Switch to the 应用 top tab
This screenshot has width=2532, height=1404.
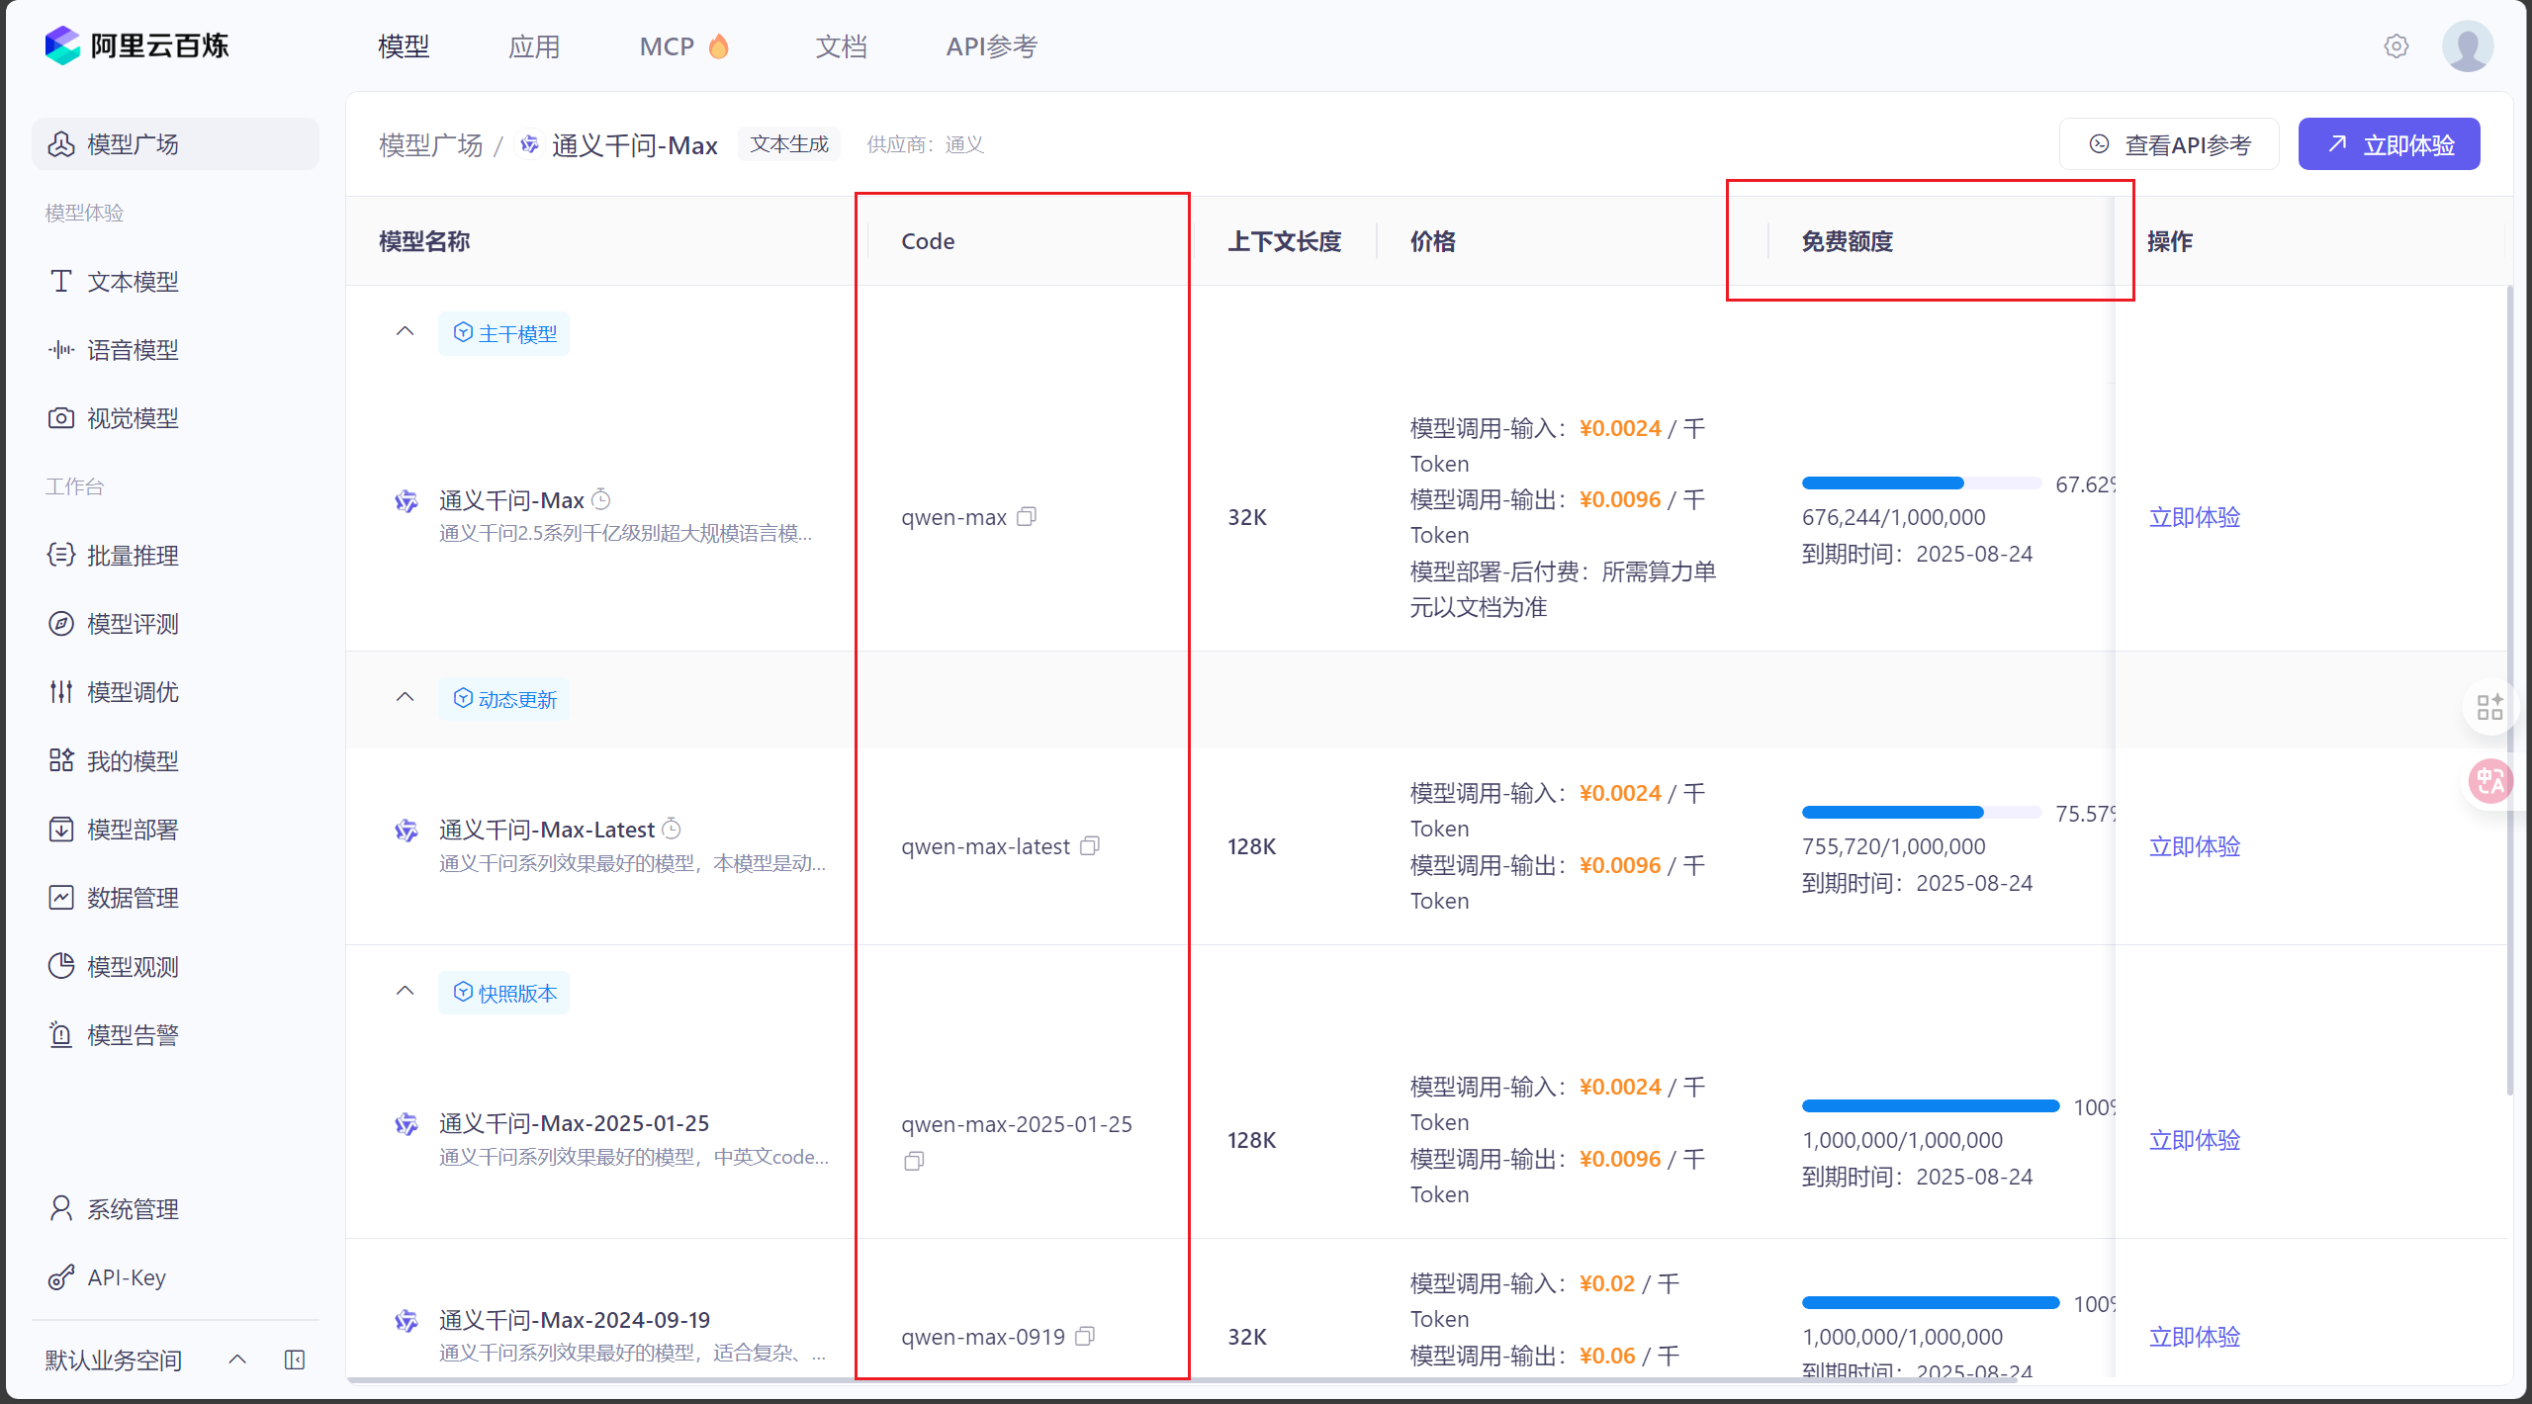534,45
